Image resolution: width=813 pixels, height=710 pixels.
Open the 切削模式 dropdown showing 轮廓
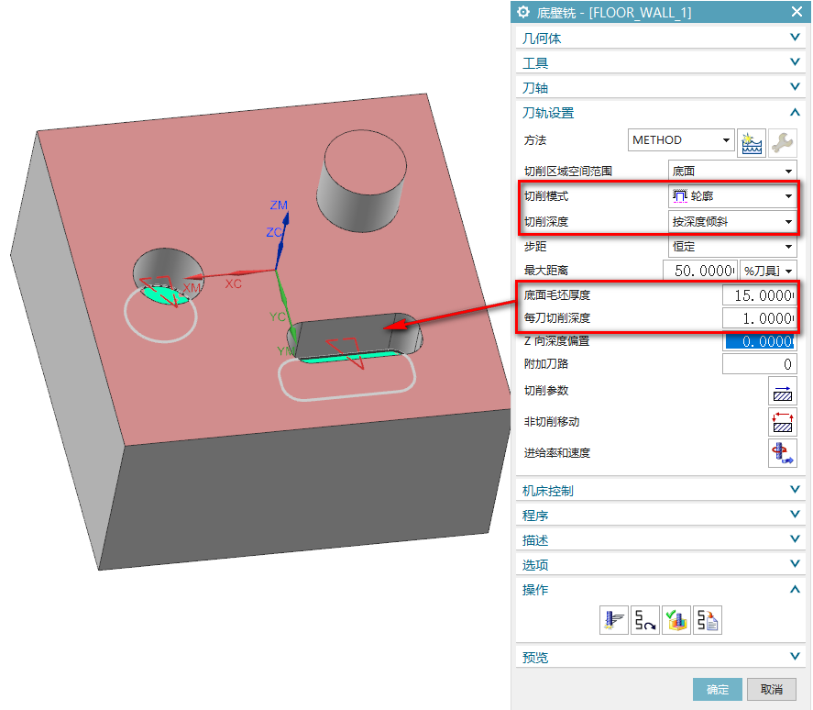[x=731, y=196]
